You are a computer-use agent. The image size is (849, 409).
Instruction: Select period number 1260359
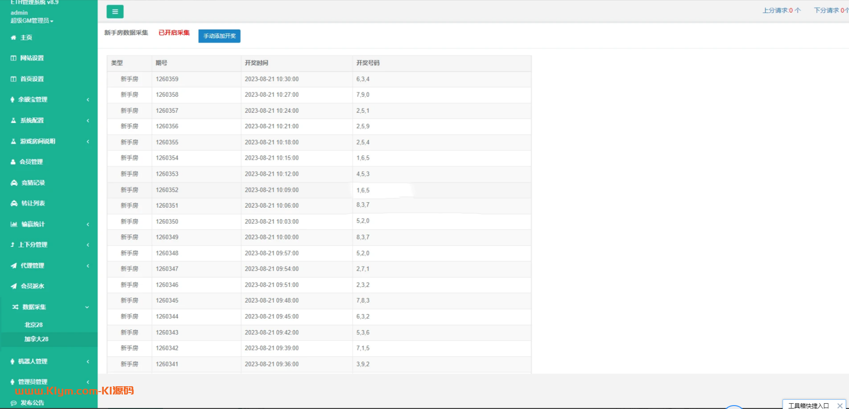(x=167, y=79)
